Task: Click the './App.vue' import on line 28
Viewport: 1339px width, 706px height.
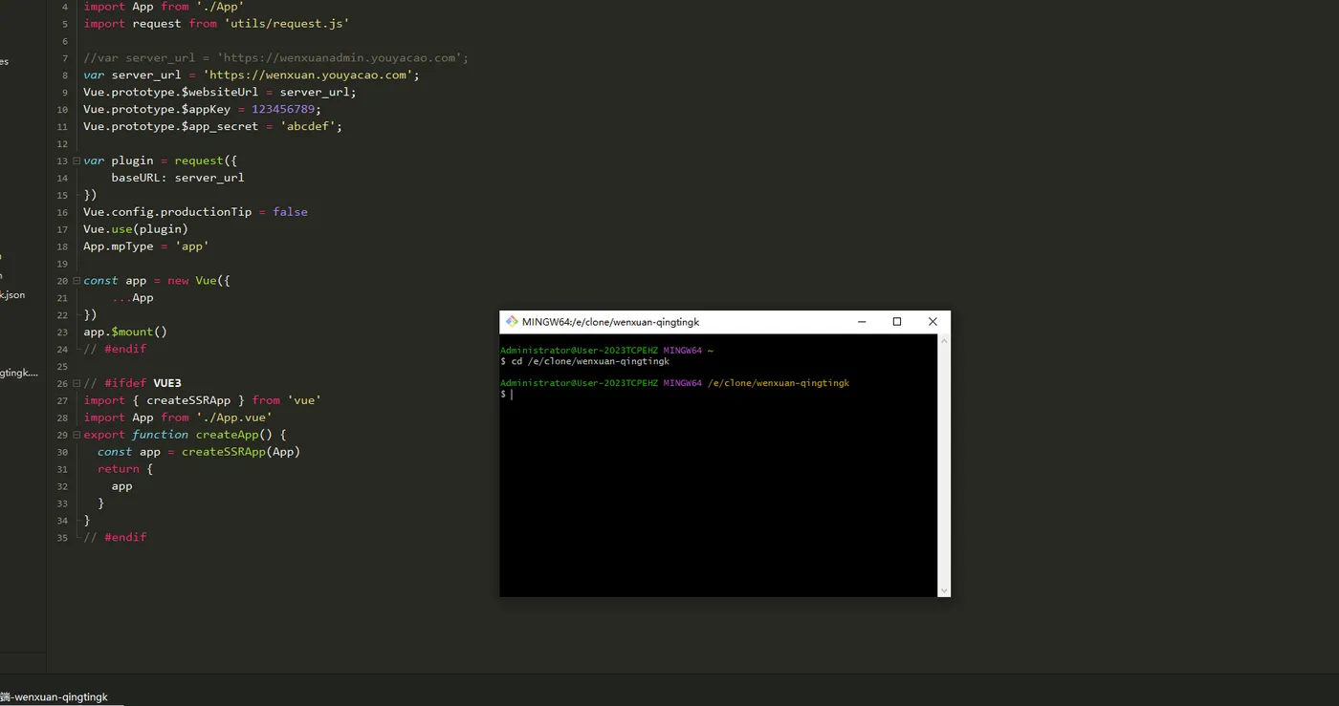Action: 234,417
